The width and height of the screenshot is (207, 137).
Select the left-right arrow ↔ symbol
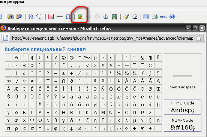coord(119,128)
